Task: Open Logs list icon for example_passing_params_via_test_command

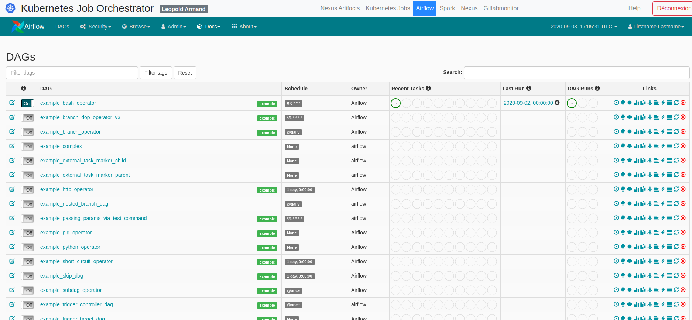Action: (x=669, y=218)
